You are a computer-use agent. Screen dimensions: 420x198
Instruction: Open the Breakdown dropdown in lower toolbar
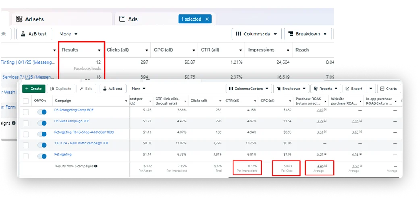[291, 89]
